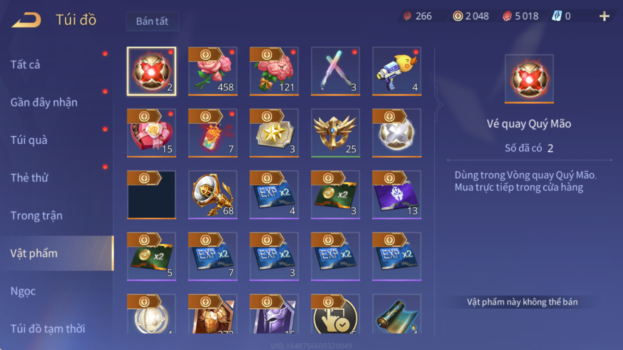Select the empty dark item slot
Viewport: 623px width, 350px height.
(x=151, y=194)
